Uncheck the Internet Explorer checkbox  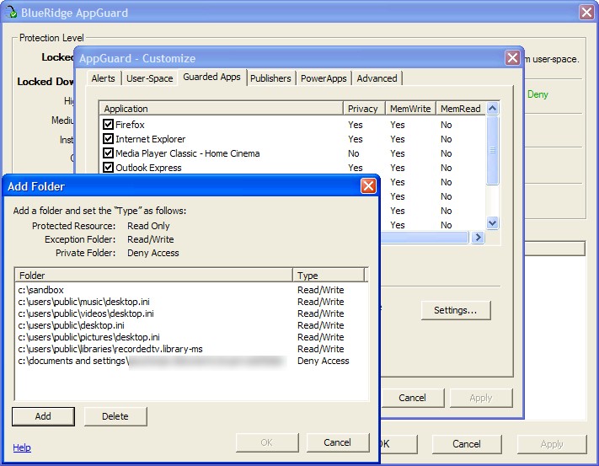click(108, 139)
